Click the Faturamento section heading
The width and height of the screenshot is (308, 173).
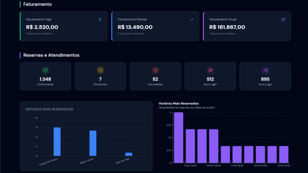click(x=37, y=4)
